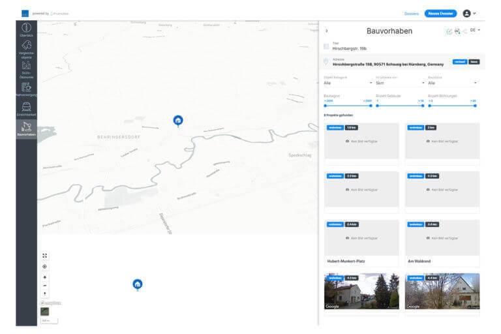Screen dimensions: 501x334
Task: Select the Erreichbarkeit train icon
Action: point(26,108)
